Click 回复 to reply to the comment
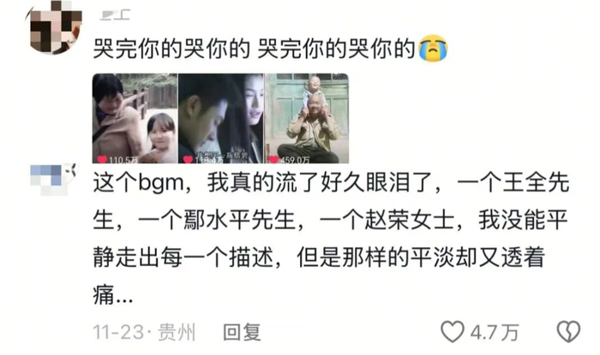600x355 pixels. (242, 332)
